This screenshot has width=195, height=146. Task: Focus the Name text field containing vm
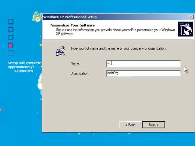click(144, 64)
